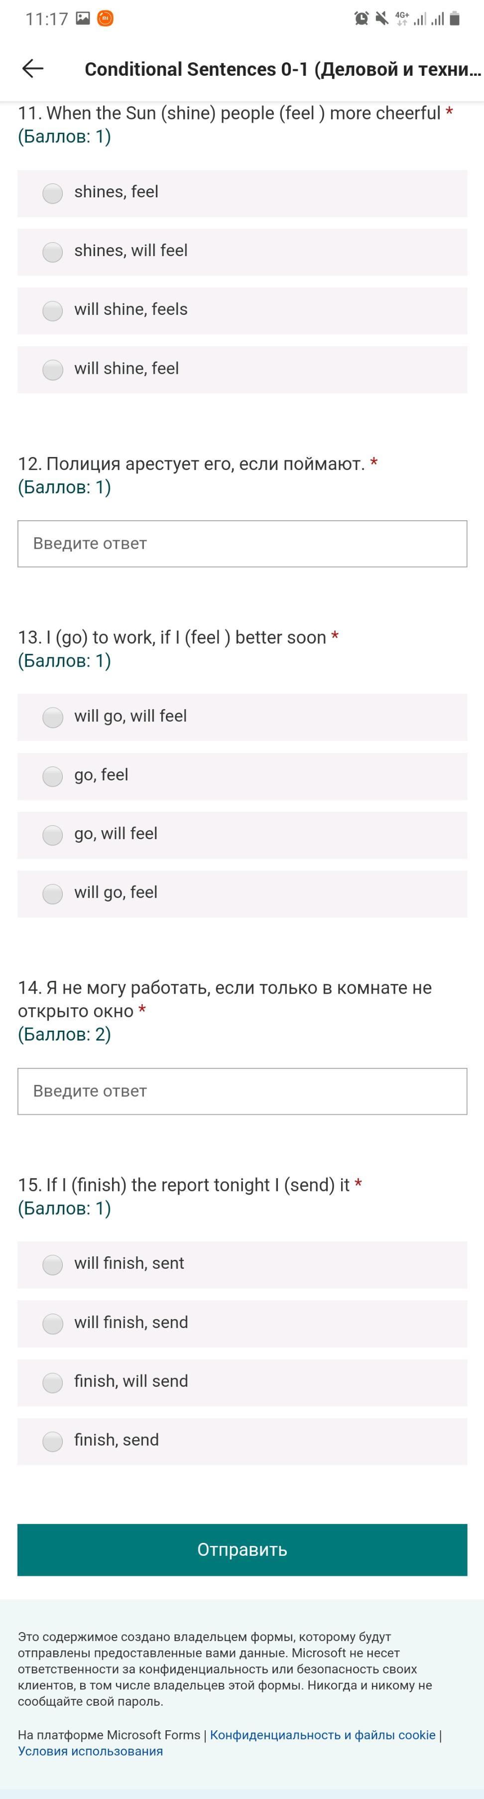Tap the battery status icon
This screenshot has height=1799, width=484.
tap(455, 19)
